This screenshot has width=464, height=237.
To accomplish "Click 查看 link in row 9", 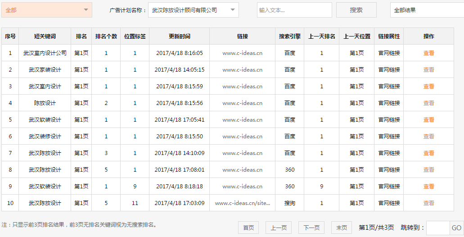I will pyautogui.click(x=428, y=187).
